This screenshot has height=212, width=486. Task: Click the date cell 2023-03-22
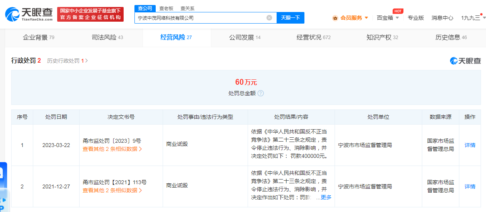click(x=56, y=145)
